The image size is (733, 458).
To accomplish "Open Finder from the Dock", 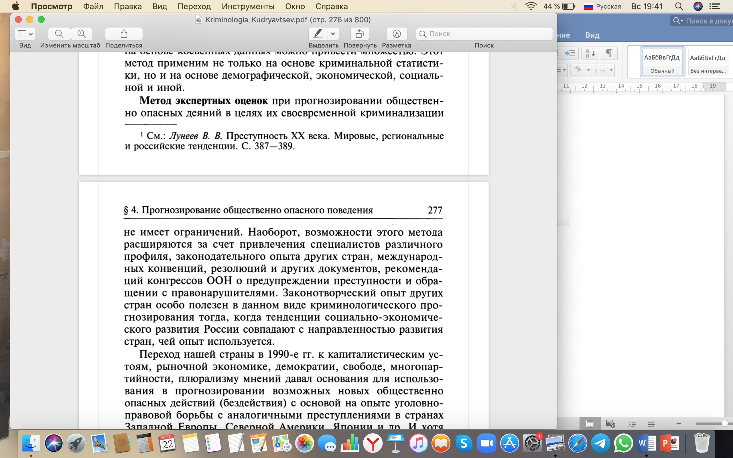I will [31, 443].
